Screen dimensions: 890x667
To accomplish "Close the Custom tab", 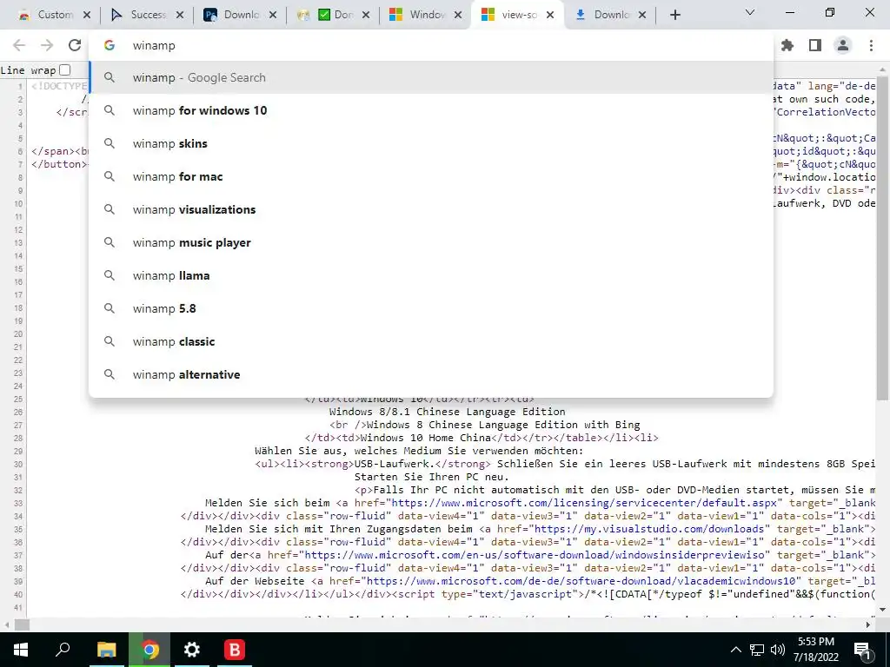I will (x=87, y=15).
